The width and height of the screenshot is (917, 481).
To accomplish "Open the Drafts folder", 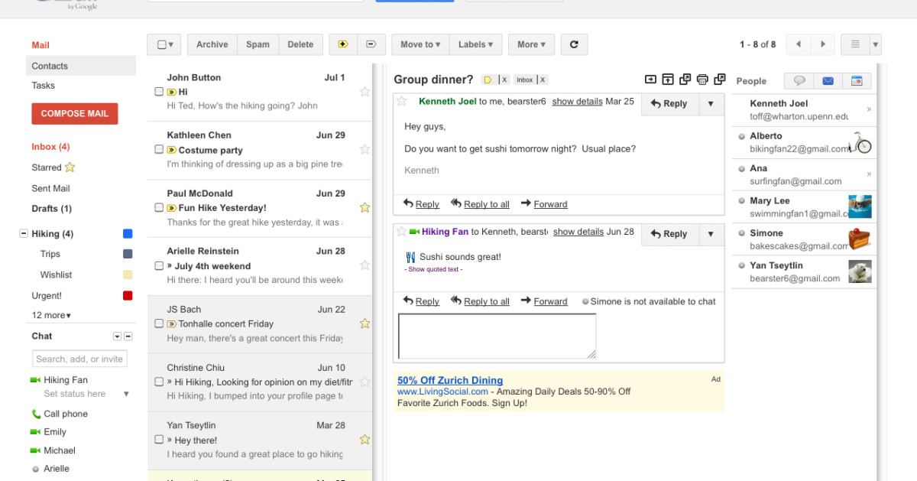I will 51,209.
